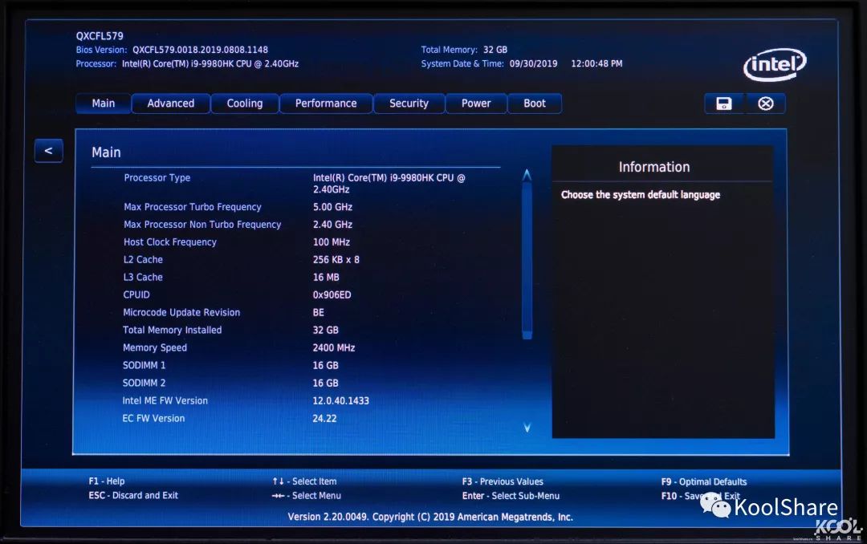Click the save floppy disk icon
This screenshot has width=867, height=544.
[x=724, y=104]
